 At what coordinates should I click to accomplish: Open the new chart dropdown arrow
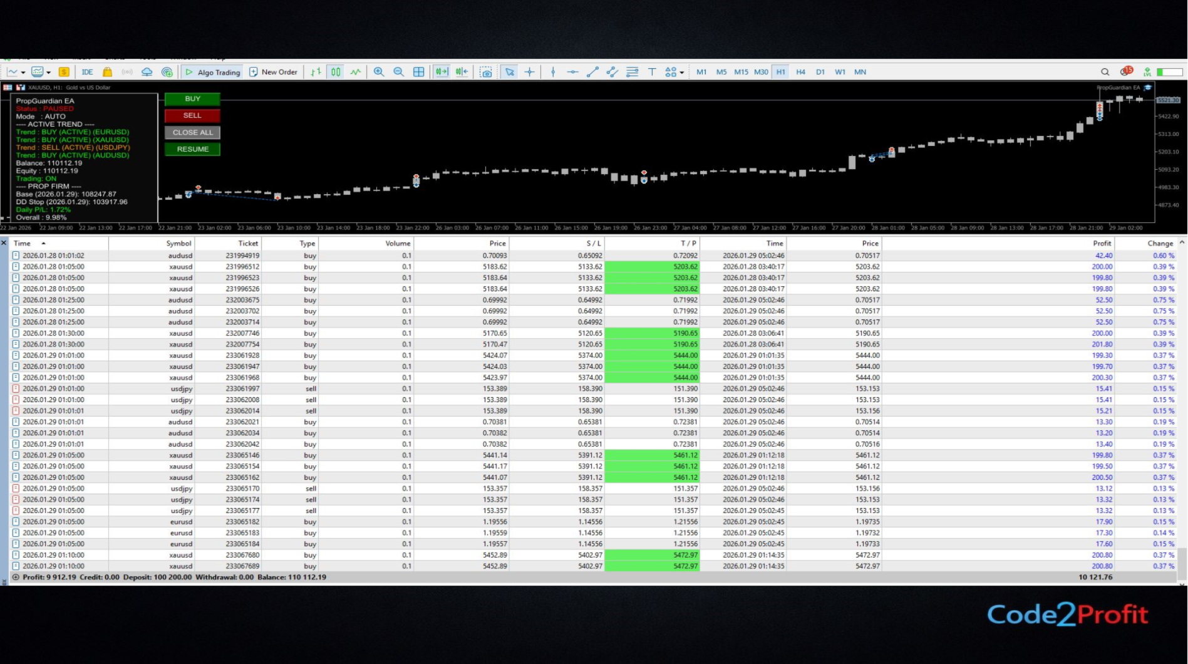23,73
